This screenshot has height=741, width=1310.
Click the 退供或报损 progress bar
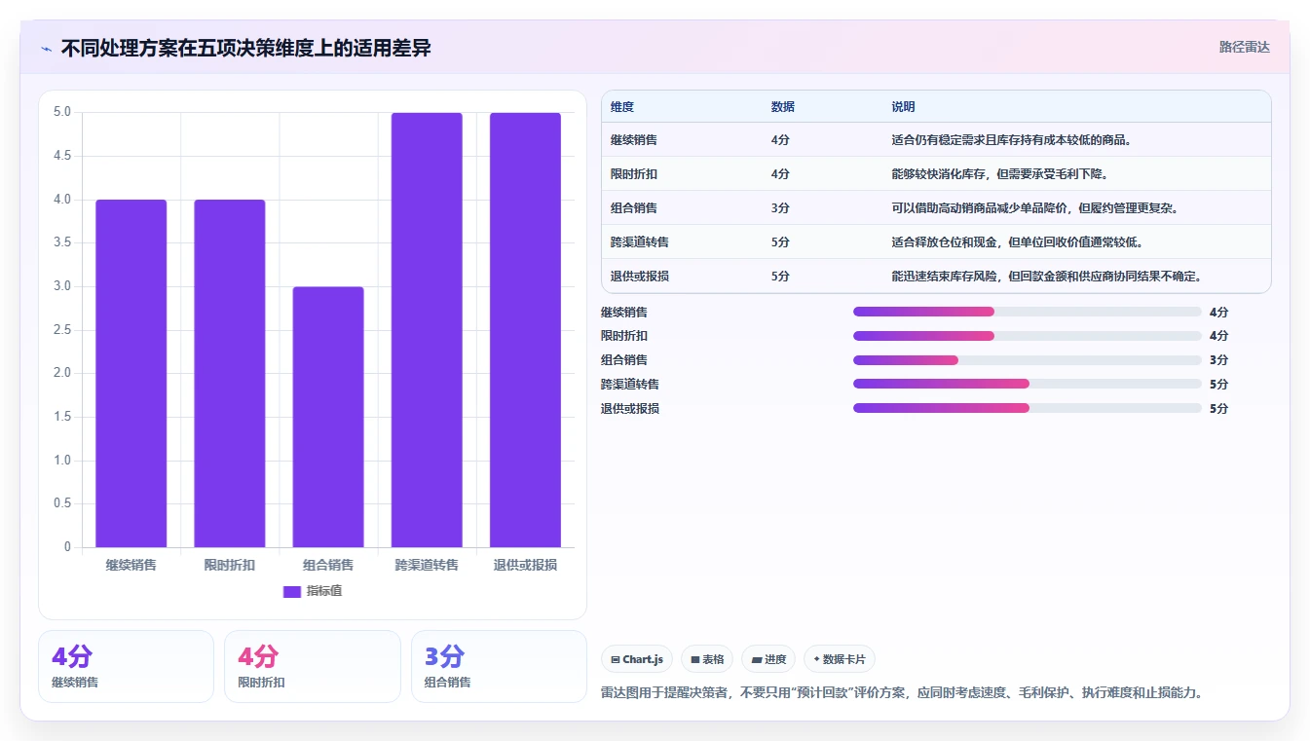coord(1028,408)
